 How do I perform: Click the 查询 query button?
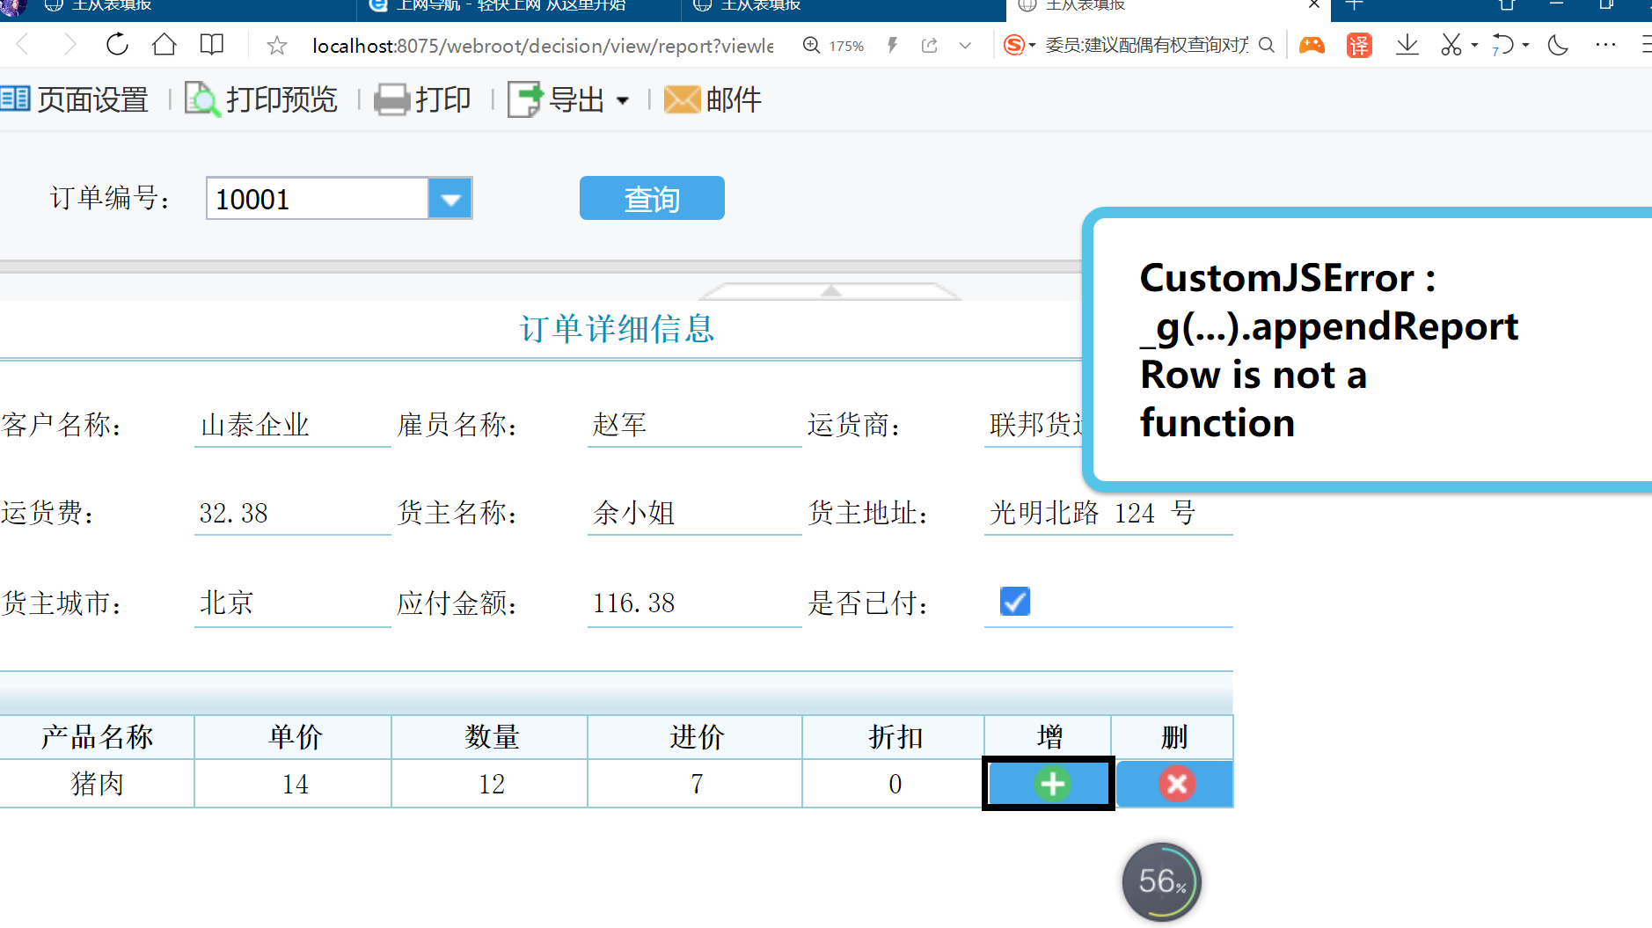pyautogui.click(x=652, y=199)
